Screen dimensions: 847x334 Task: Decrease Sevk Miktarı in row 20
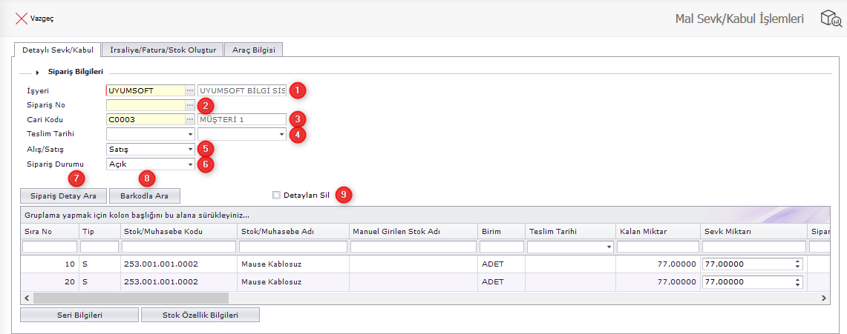798,284
